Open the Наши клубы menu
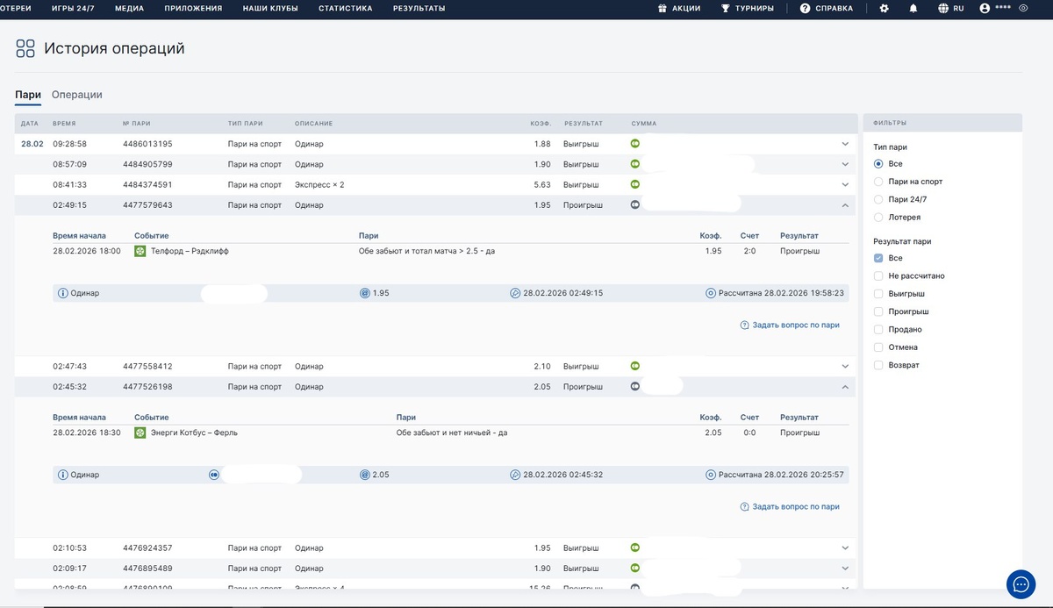Screen dimensions: 1053x608 tap(270, 8)
